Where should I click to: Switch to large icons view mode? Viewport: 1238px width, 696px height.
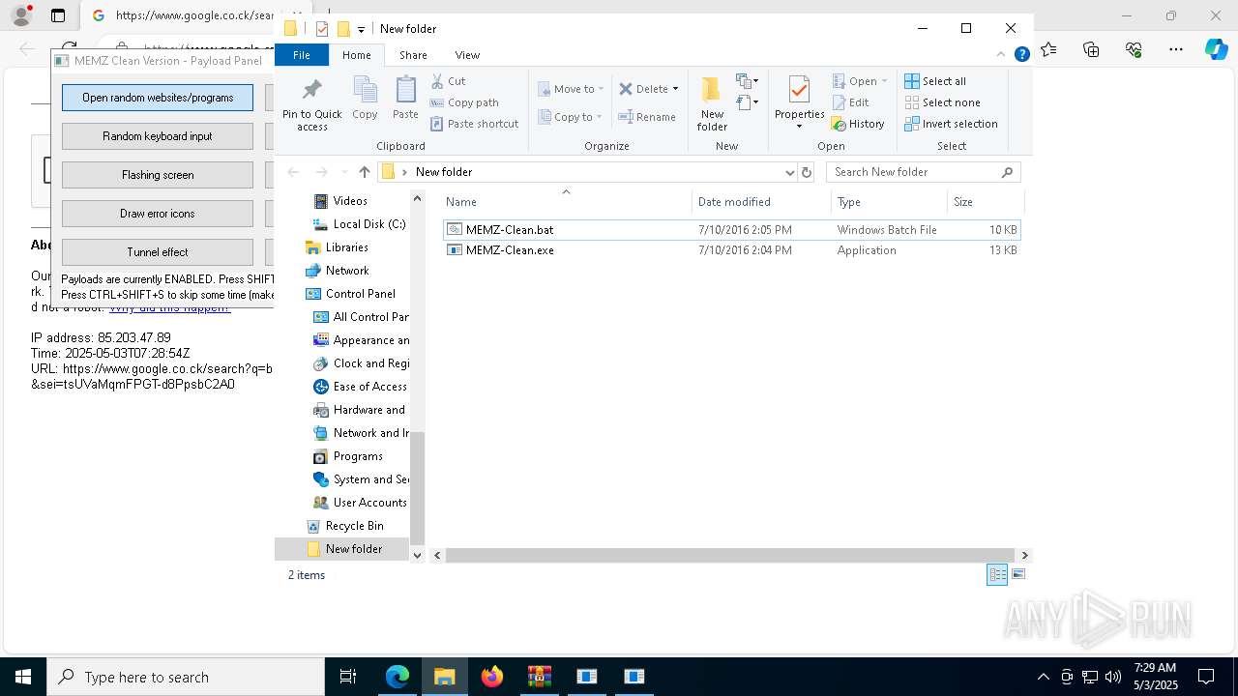1017,574
